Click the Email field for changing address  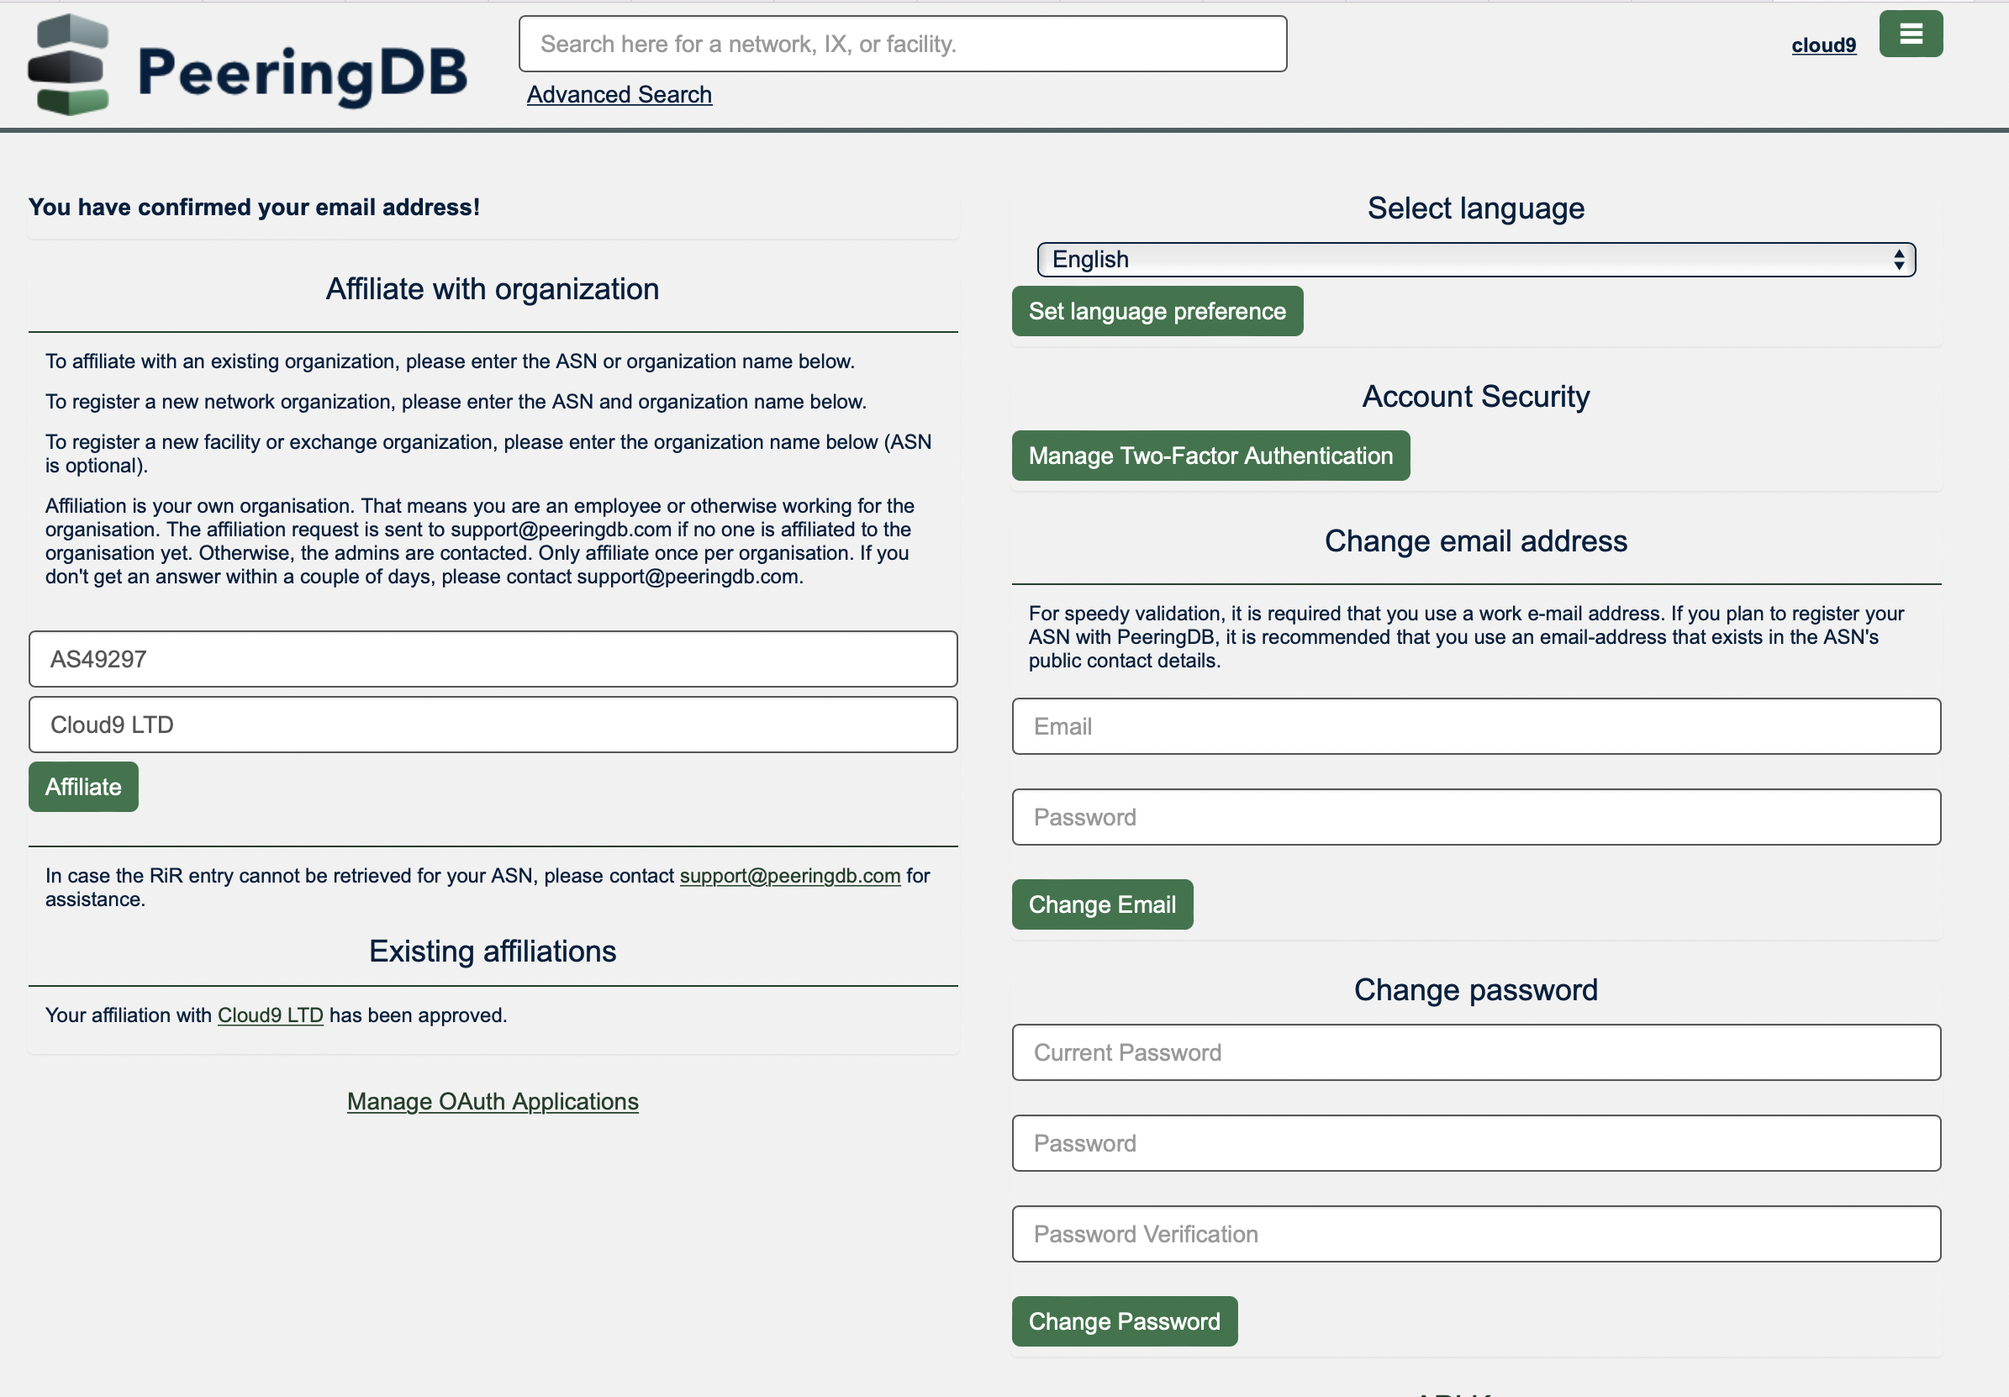point(1475,726)
